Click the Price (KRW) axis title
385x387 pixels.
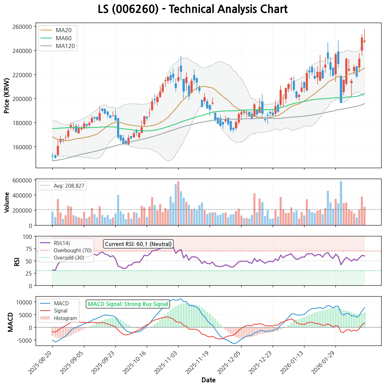tap(7, 96)
